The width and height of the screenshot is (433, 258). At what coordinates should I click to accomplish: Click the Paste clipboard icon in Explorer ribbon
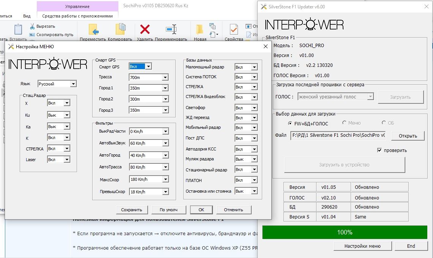[x=18, y=29]
